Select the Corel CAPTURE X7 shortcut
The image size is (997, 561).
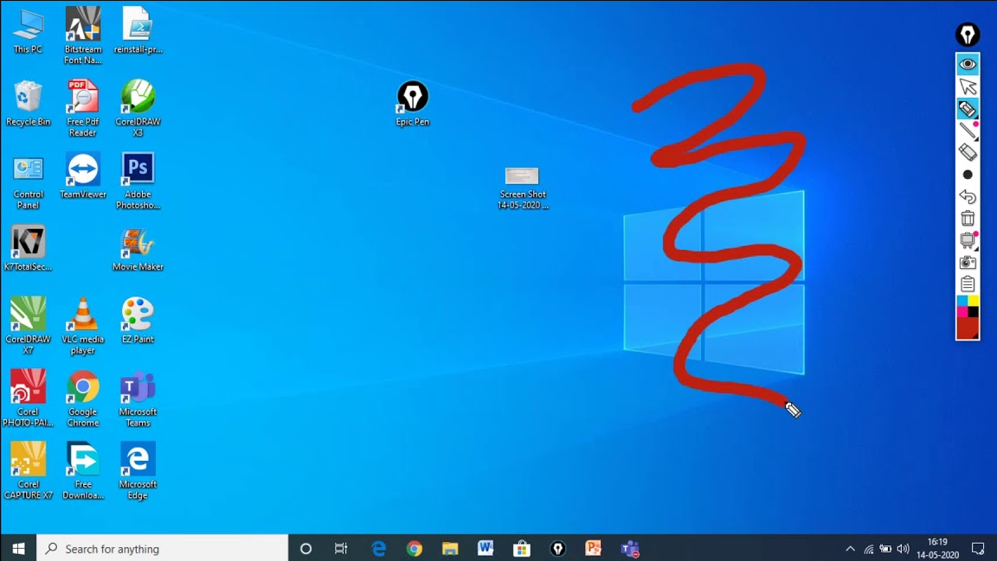point(28,470)
